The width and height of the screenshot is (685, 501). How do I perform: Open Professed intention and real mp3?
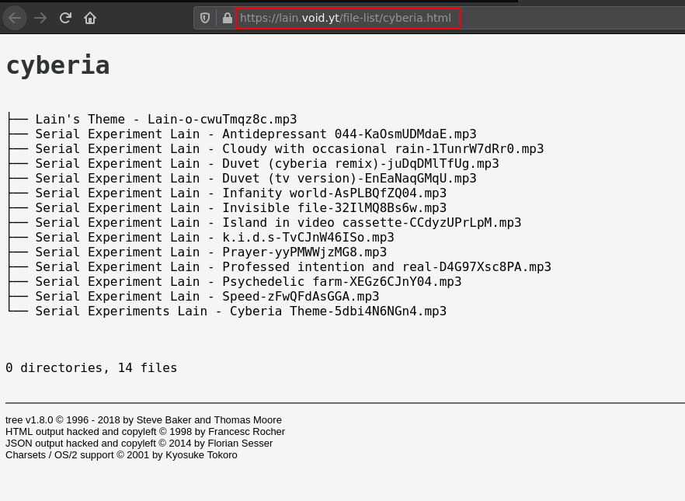pos(293,267)
